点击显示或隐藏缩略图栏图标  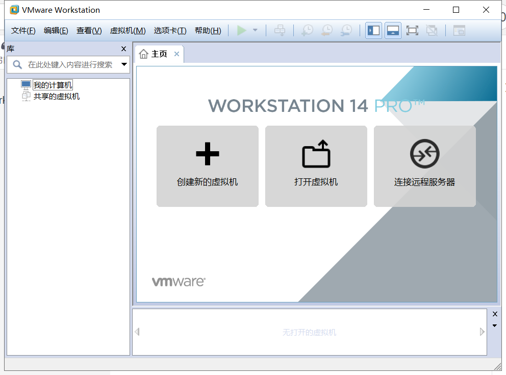(x=392, y=31)
